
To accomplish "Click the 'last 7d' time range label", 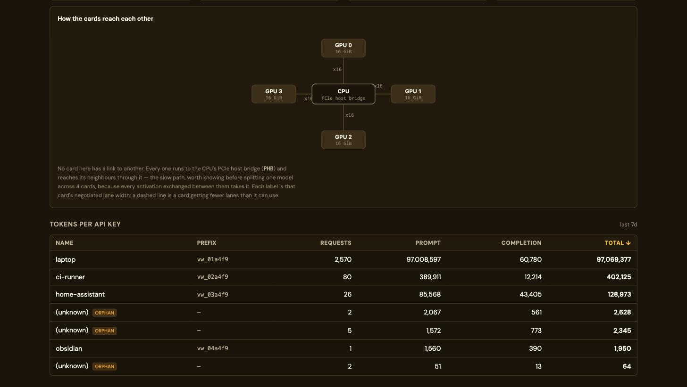I will (x=628, y=225).
